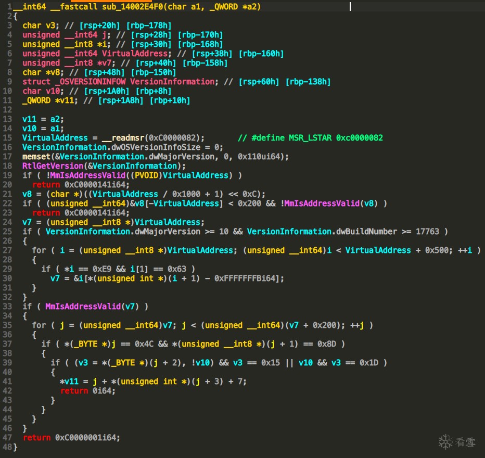The width and height of the screenshot is (485, 458).
Task: Select dwBuildNumber on line 25
Action: tap(366, 231)
